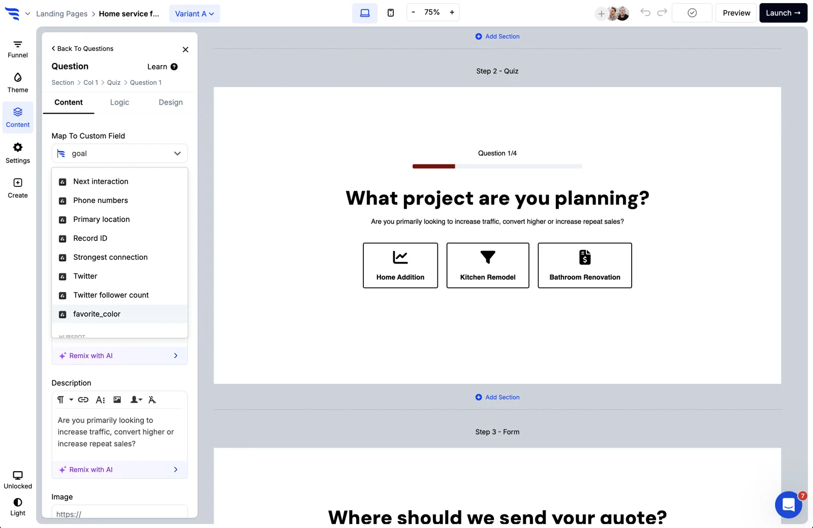This screenshot has height=528, width=813.
Task: Click the What project are you planning heading
Action: (497, 198)
